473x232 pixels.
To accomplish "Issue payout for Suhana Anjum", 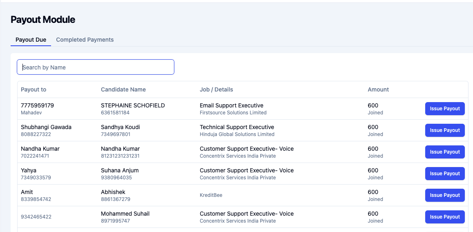I will [444, 174].
